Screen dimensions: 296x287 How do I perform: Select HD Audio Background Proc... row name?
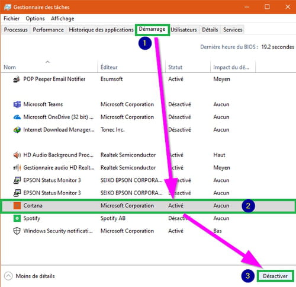pyautogui.click(x=59, y=155)
